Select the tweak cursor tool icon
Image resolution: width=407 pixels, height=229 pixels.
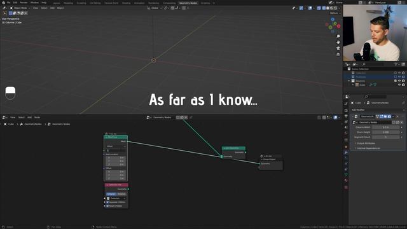(x=5, y=13)
